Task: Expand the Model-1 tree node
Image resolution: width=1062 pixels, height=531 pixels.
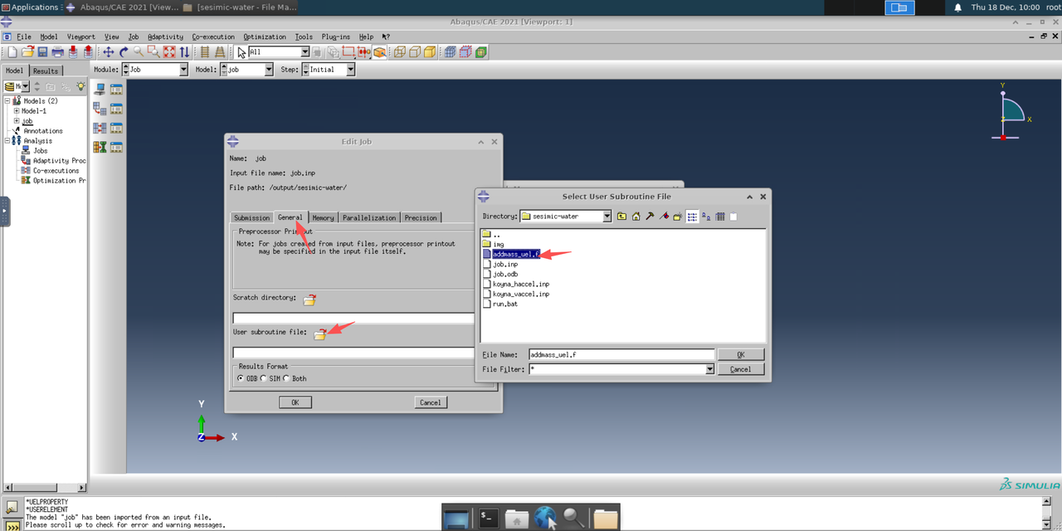Action: pos(17,111)
